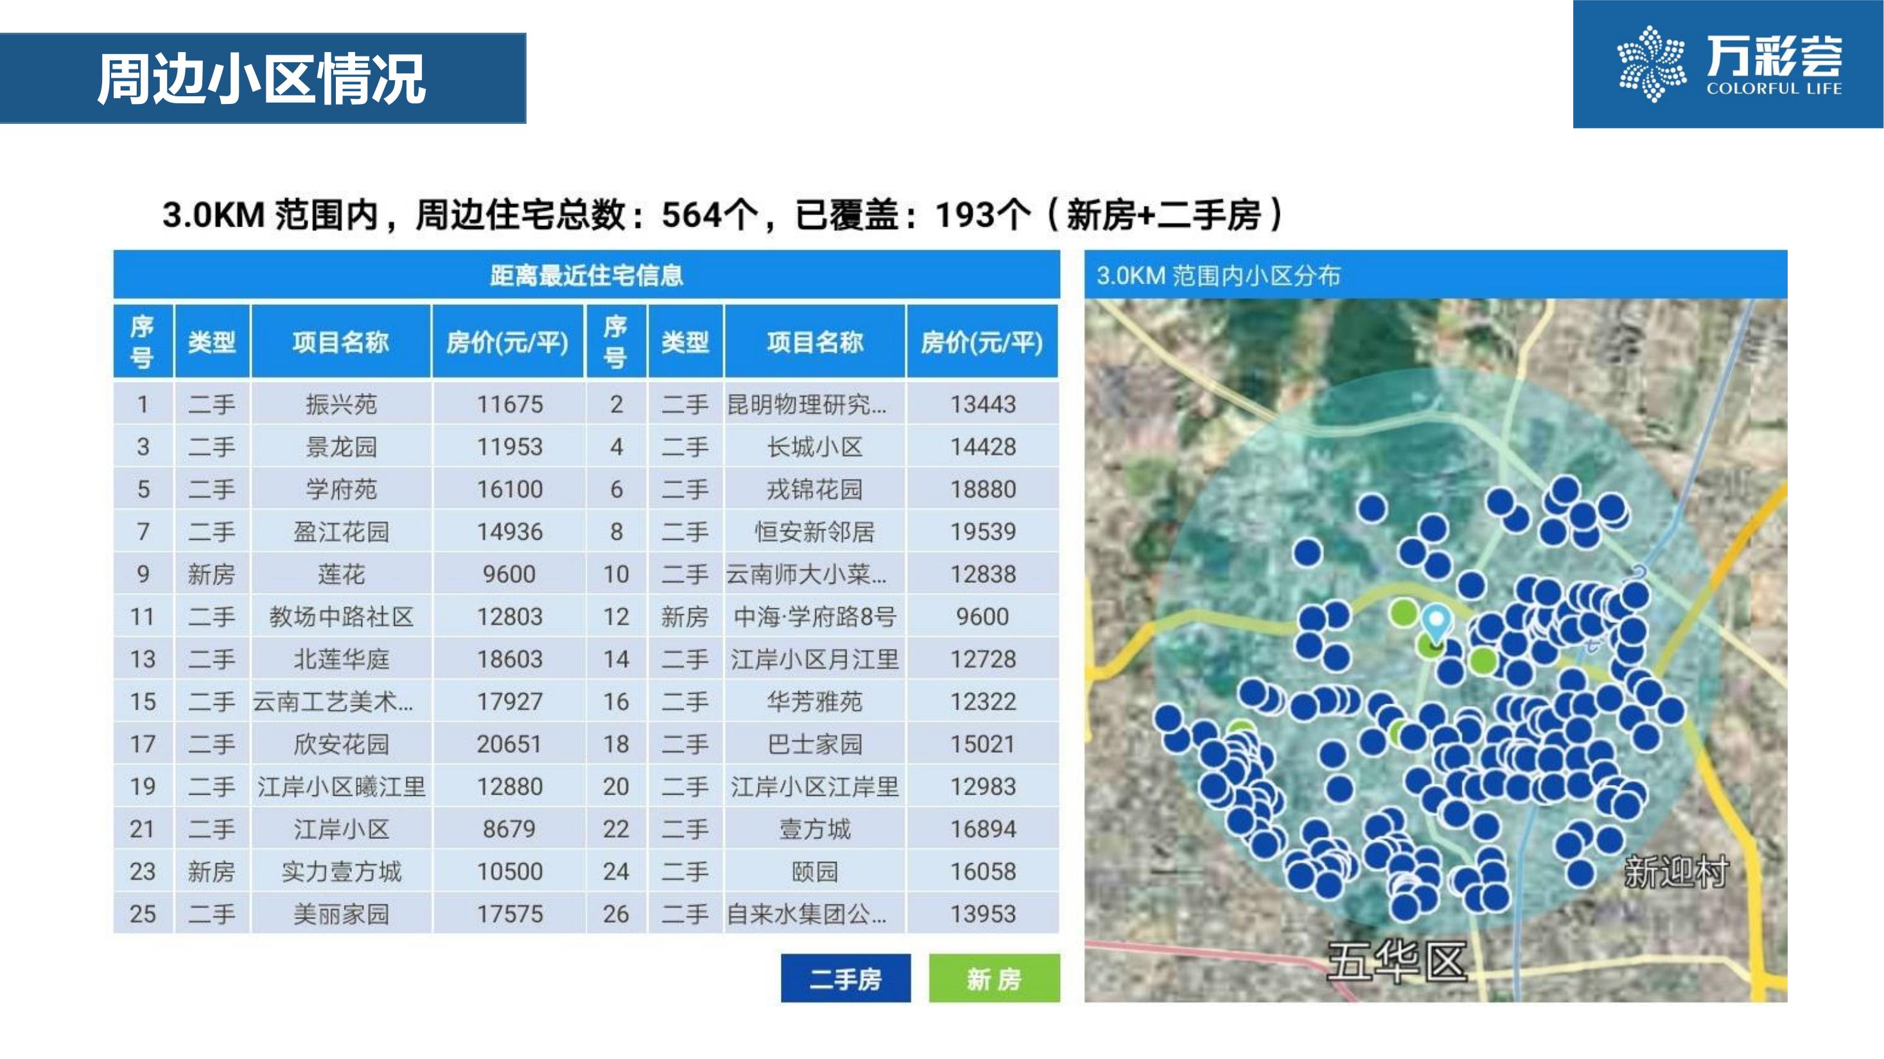Click the price 19539 cell
The image size is (1884, 1059).
(982, 531)
